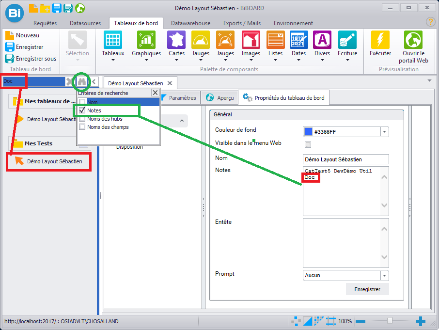Open the Divers component palette
Viewport: 439px width, 330px height.
pos(322,46)
